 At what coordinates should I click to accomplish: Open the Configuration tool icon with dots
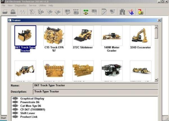(76, 12)
